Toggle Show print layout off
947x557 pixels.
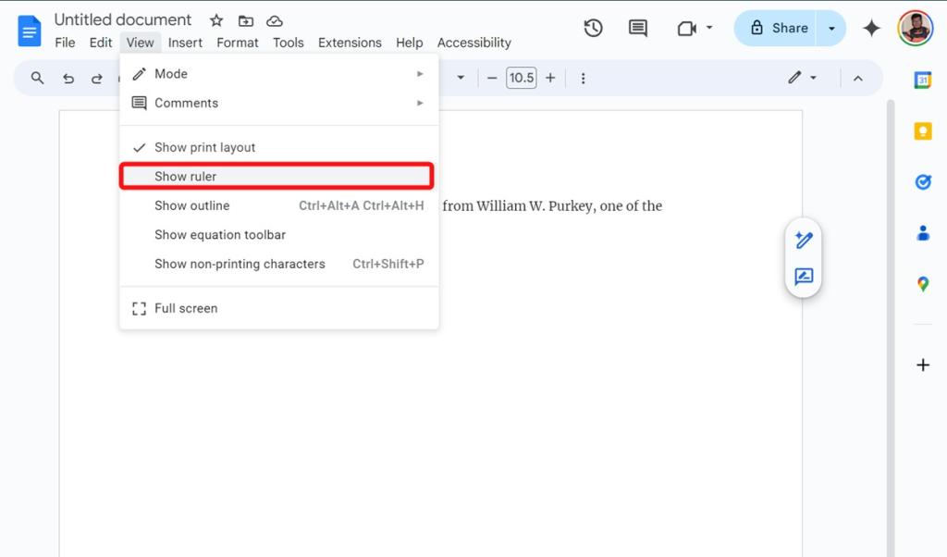203,146
